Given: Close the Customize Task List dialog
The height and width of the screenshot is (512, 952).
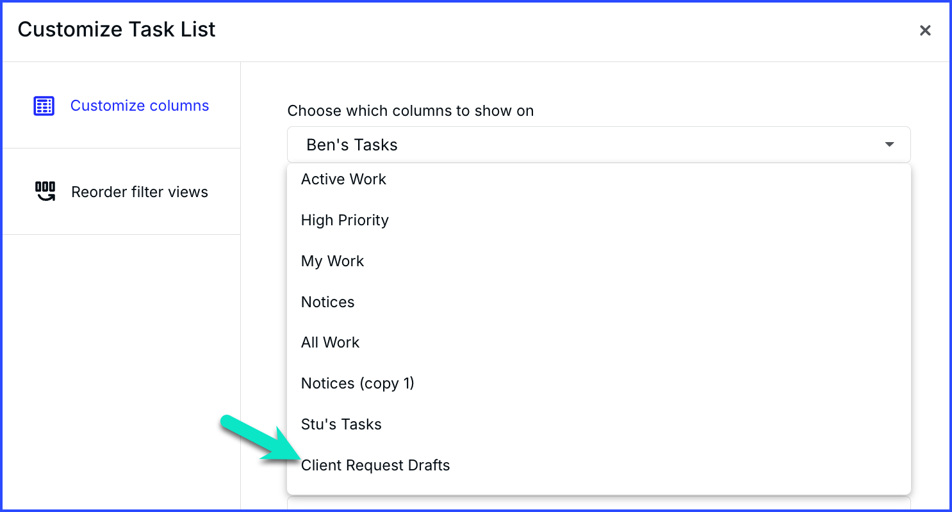Looking at the screenshot, I should pos(925,30).
